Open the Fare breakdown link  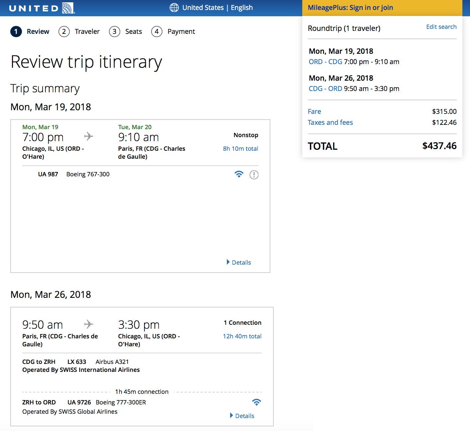(314, 112)
